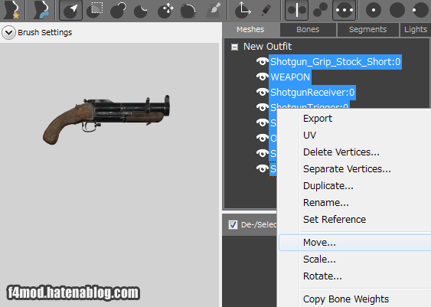Switch to the Meshes tab

(250, 29)
